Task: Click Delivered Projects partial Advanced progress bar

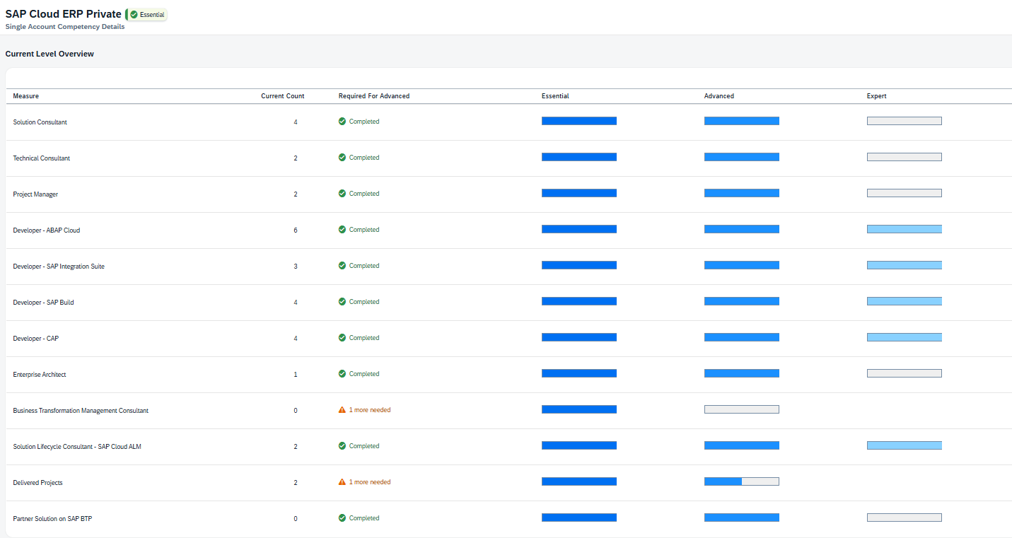Action: pyautogui.click(x=741, y=481)
